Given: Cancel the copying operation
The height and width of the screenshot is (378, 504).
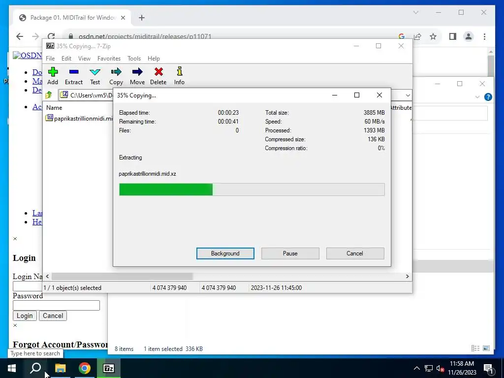Looking at the screenshot, I should [x=355, y=253].
